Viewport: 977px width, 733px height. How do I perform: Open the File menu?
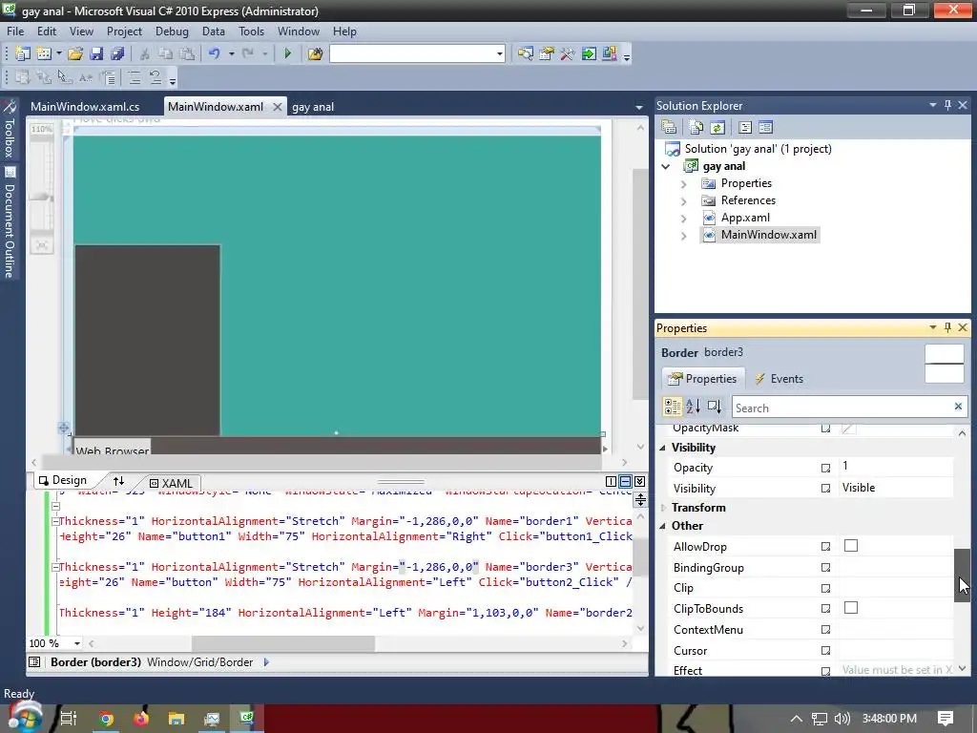(x=15, y=31)
